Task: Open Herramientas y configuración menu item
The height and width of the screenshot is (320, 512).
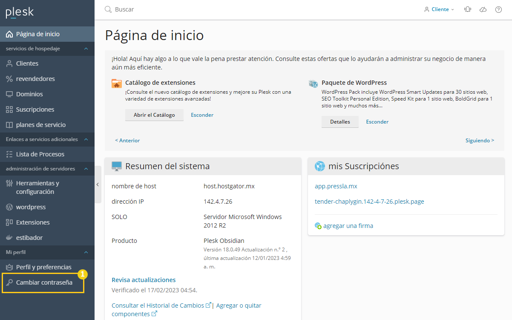Action: tap(47, 187)
